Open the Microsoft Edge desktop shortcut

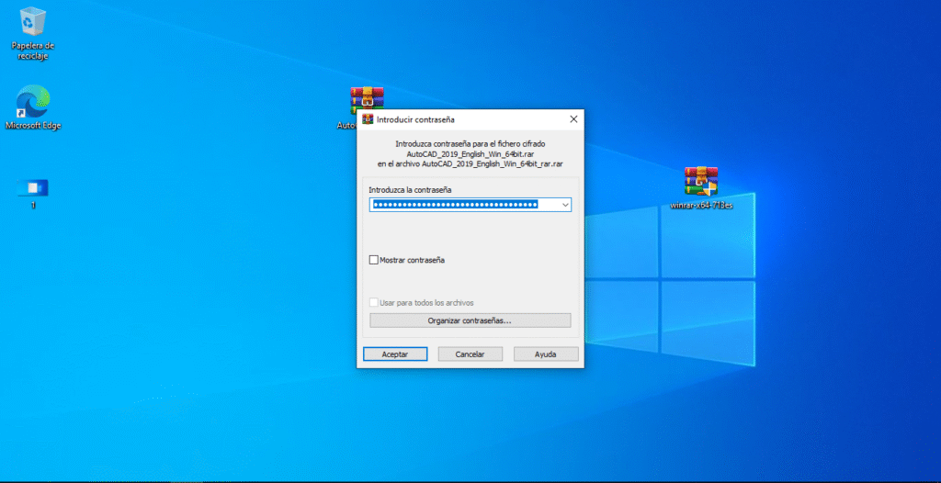pyautogui.click(x=33, y=107)
